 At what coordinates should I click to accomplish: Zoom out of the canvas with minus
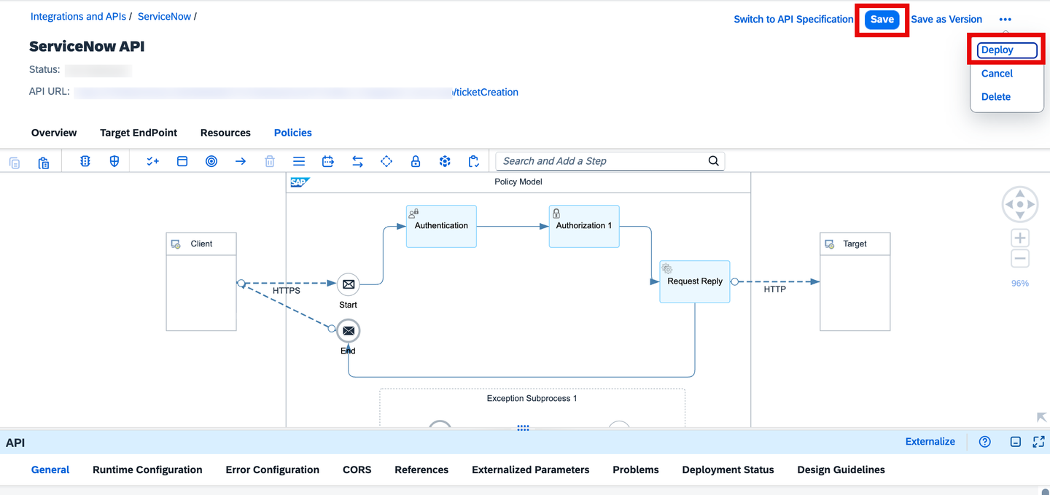coord(1020,259)
